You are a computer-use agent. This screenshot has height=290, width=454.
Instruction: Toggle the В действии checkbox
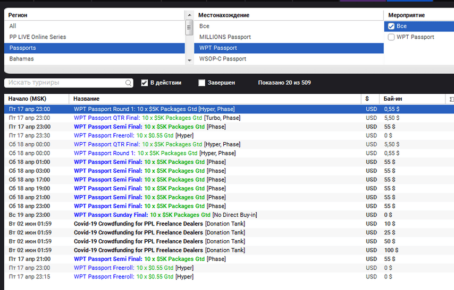pos(144,83)
